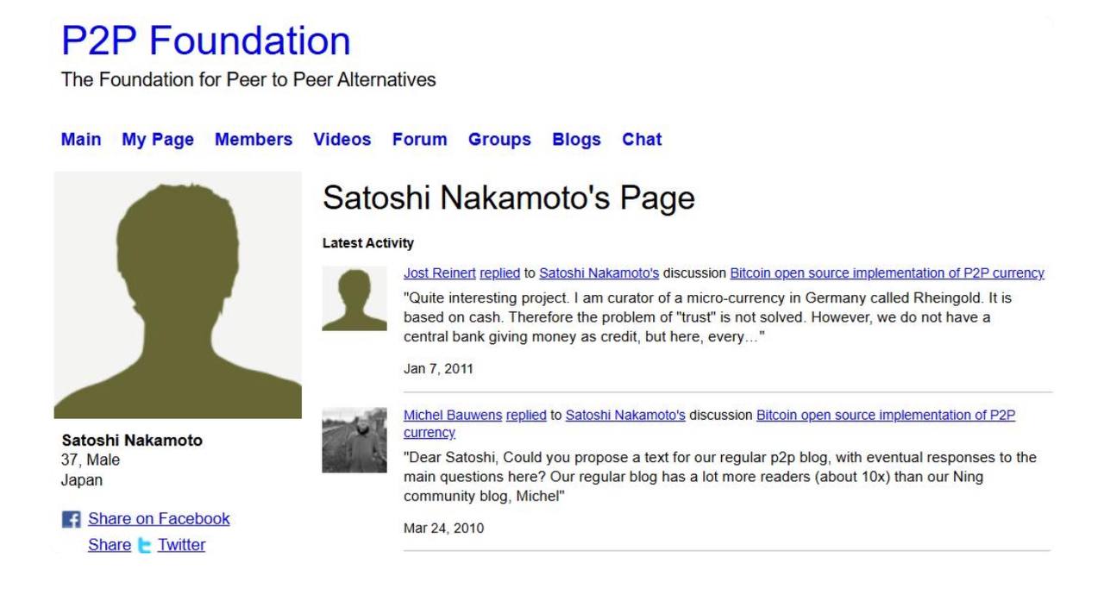Open the Forum tab
The image size is (1104, 595).
420,140
